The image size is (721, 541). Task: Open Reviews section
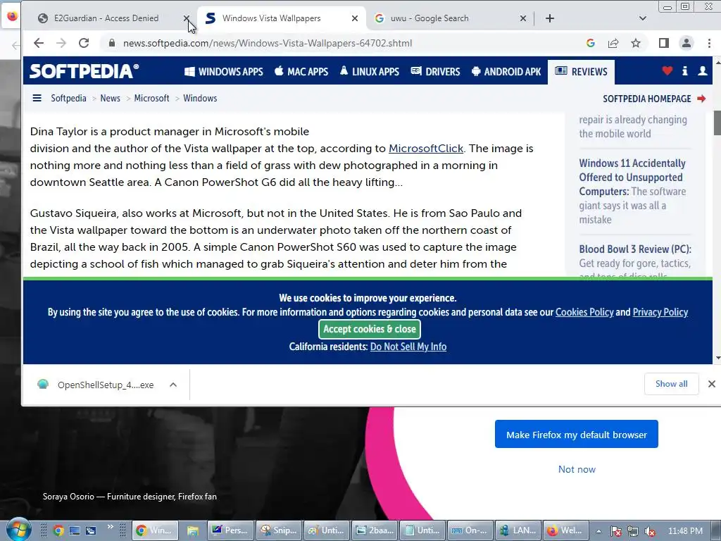[x=581, y=72]
